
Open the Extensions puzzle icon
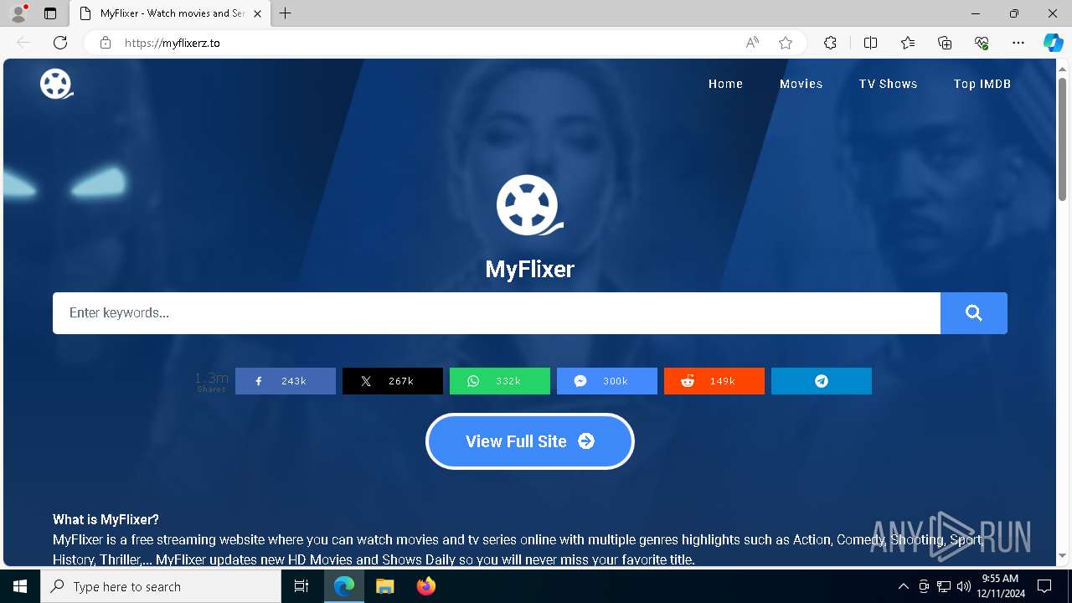coord(830,43)
